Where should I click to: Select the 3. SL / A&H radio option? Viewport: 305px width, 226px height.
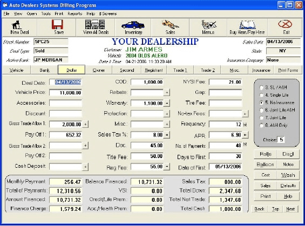(x=262, y=87)
